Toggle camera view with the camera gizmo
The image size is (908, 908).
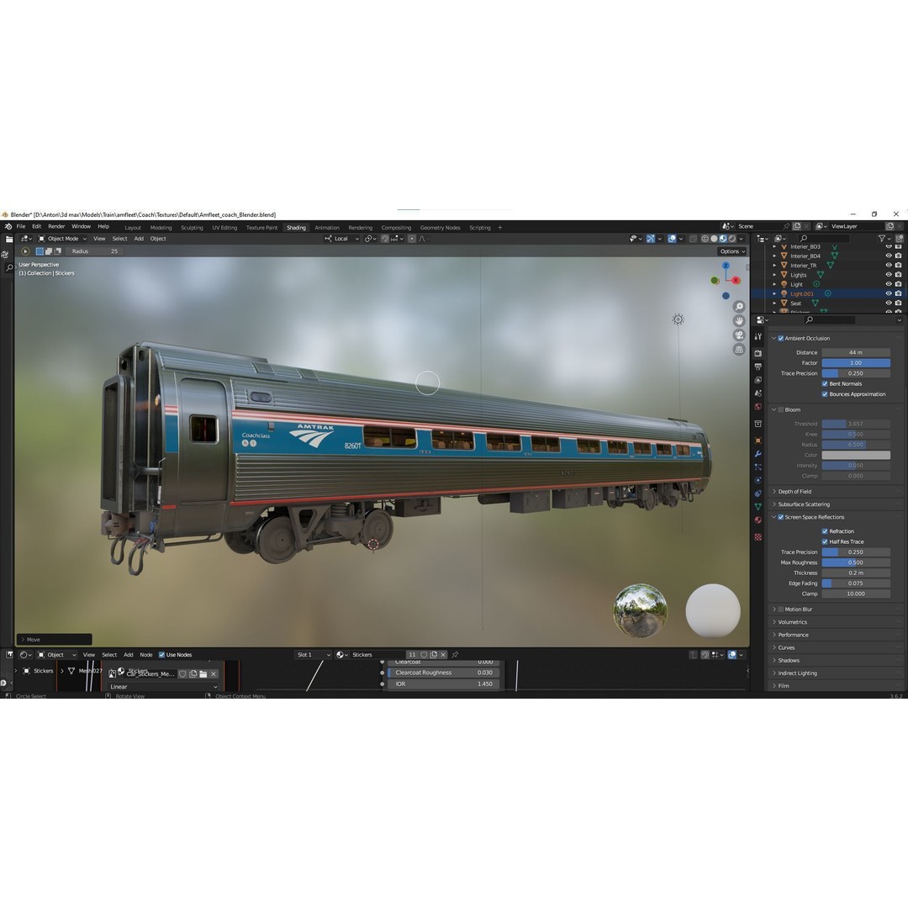tap(739, 335)
